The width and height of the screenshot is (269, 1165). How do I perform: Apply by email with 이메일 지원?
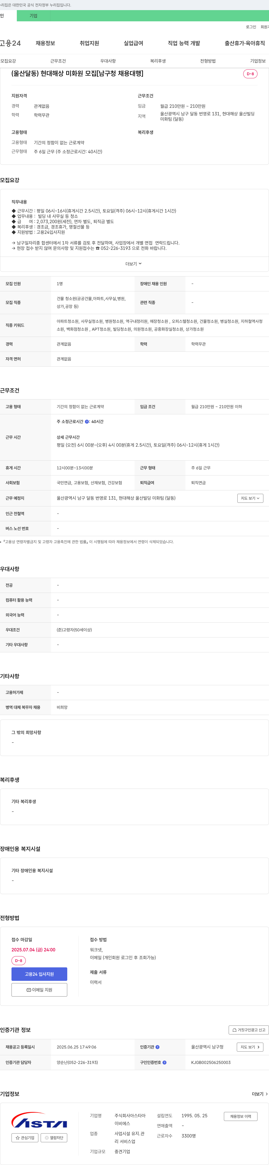pyautogui.click(x=39, y=990)
